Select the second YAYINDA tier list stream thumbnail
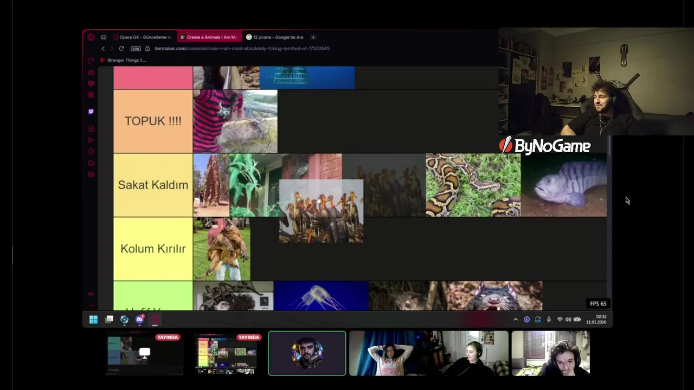 tap(226, 354)
